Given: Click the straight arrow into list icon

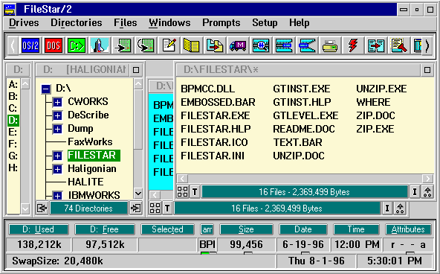Looking at the screenshot, I should (123, 45).
